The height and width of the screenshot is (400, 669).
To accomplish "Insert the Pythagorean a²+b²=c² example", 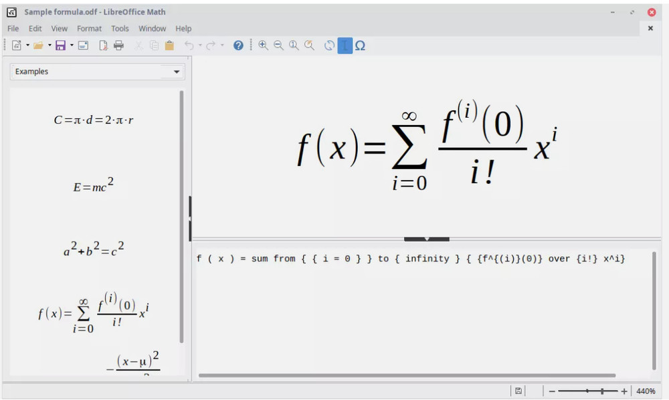I will tap(94, 250).
